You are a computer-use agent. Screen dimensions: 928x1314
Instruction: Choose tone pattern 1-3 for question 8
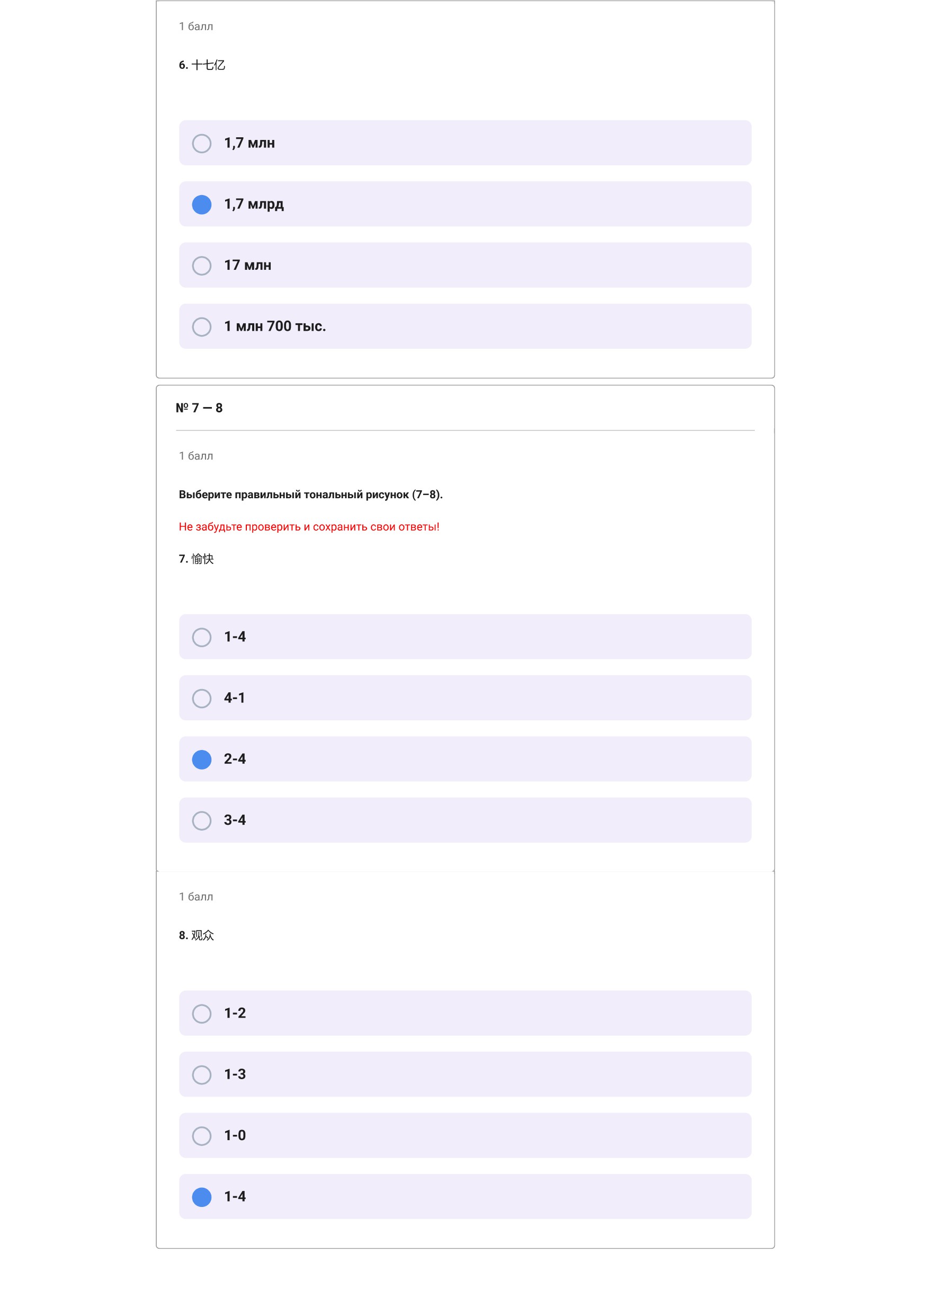[x=201, y=1075]
